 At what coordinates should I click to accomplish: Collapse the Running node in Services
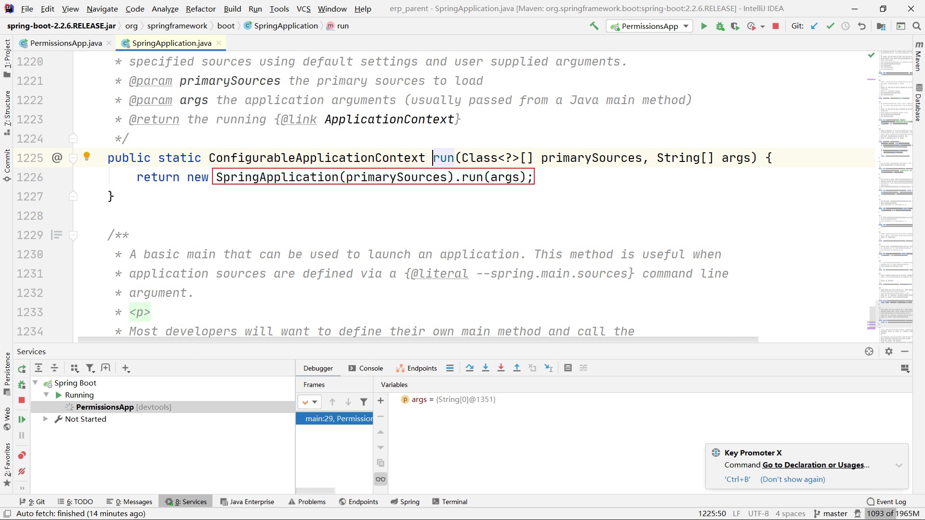point(46,395)
